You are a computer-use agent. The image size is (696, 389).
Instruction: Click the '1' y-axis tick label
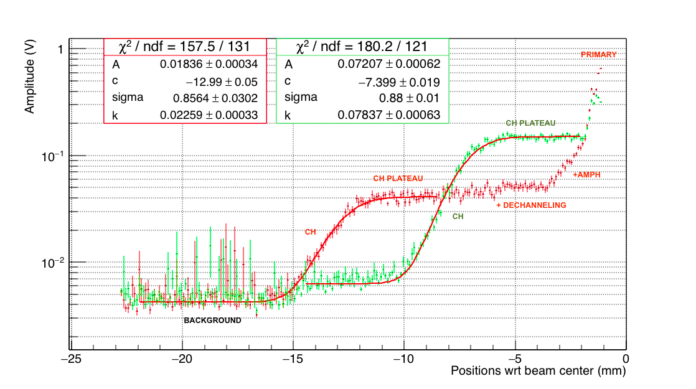pos(60,49)
